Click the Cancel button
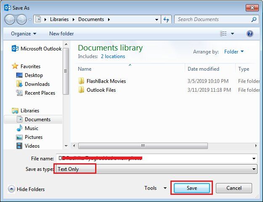Image resolution: width=263 pixels, height=202 pixels. click(x=234, y=188)
